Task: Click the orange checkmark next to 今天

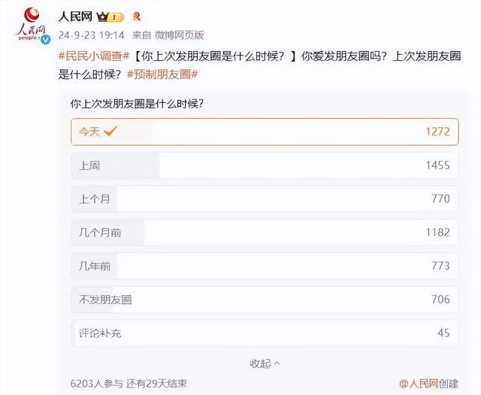Action: pos(110,131)
